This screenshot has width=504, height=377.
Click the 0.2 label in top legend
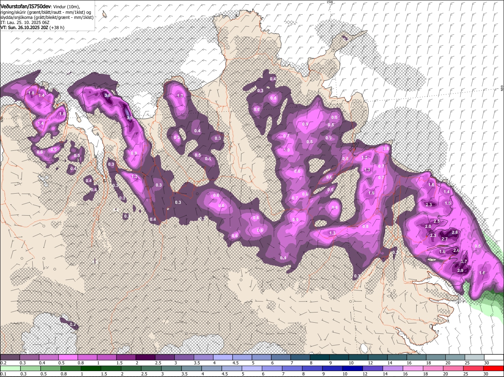(x=3, y=362)
